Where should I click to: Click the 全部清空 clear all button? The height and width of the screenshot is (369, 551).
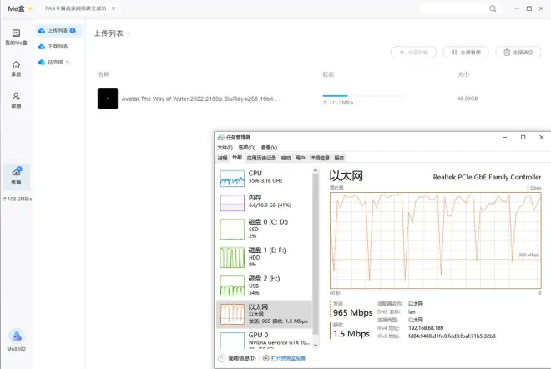(x=518, y=52)
